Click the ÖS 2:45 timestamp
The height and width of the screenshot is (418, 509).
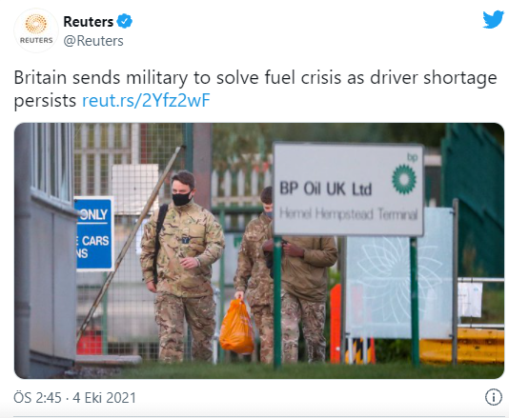point(37,398)
